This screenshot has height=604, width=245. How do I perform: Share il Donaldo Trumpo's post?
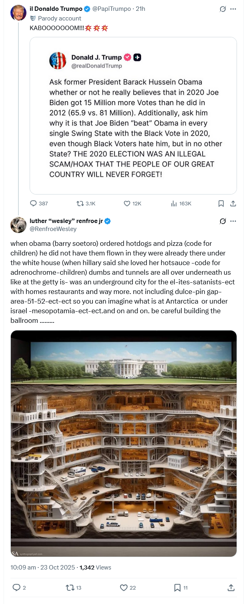click(233, 203)
